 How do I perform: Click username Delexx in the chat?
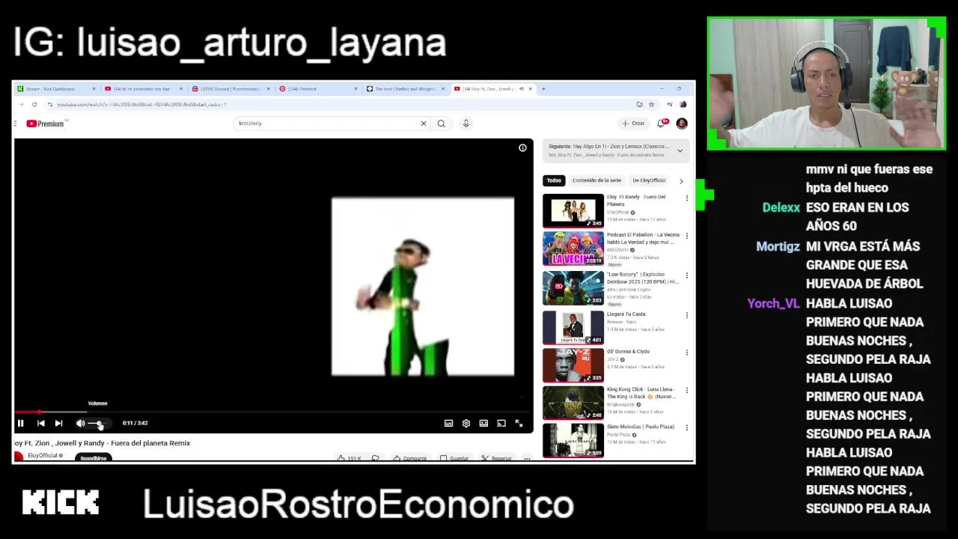pyautogui.click(x=781, y=207)
